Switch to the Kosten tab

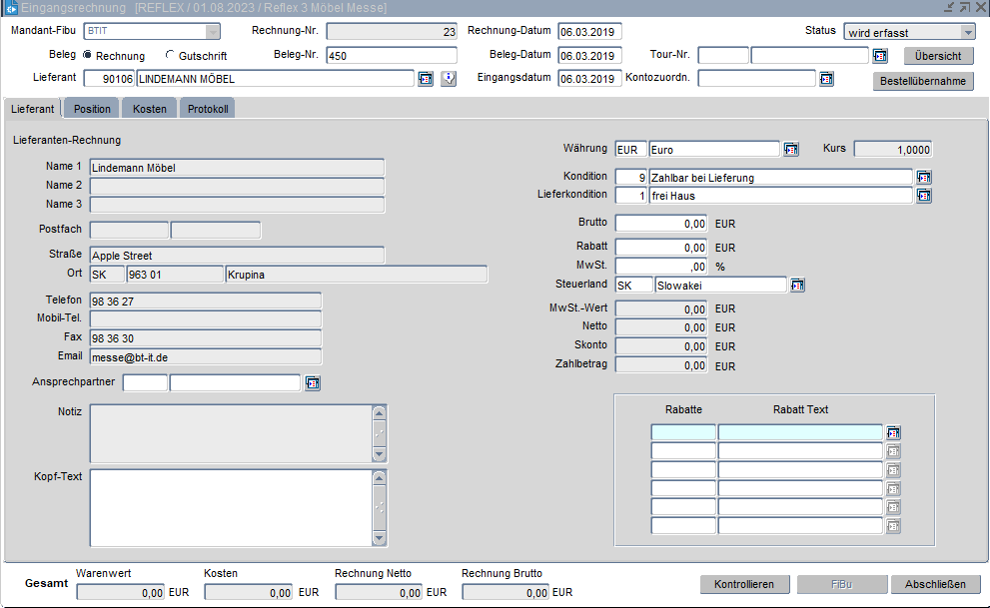[150, 109]
